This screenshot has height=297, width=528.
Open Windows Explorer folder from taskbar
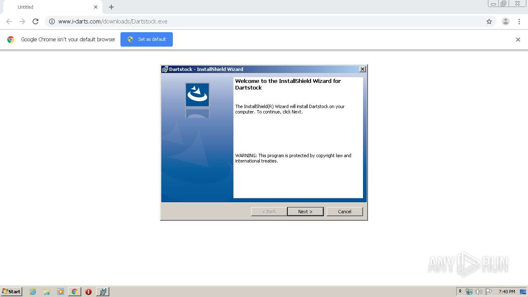[x=47, y=292]
